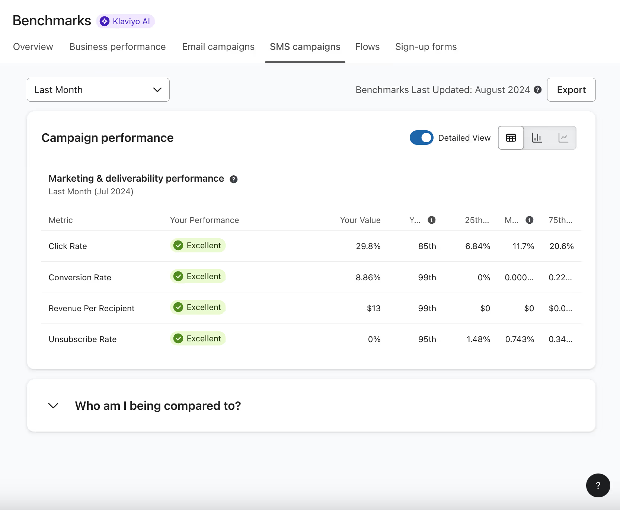Click the Your Performance column header
The height and width of the screenshot is (510, 620).
pyautogui.click(x=204, y=220)
